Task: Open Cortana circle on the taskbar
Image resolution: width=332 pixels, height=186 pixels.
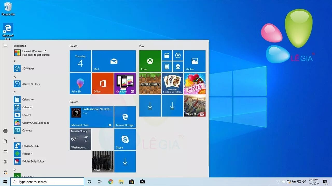Action: pyautogui.click(x=89, y=182)
